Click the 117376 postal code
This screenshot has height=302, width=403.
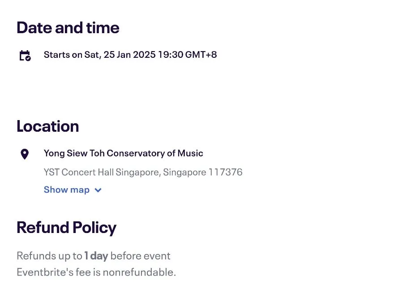coord(225,172)
